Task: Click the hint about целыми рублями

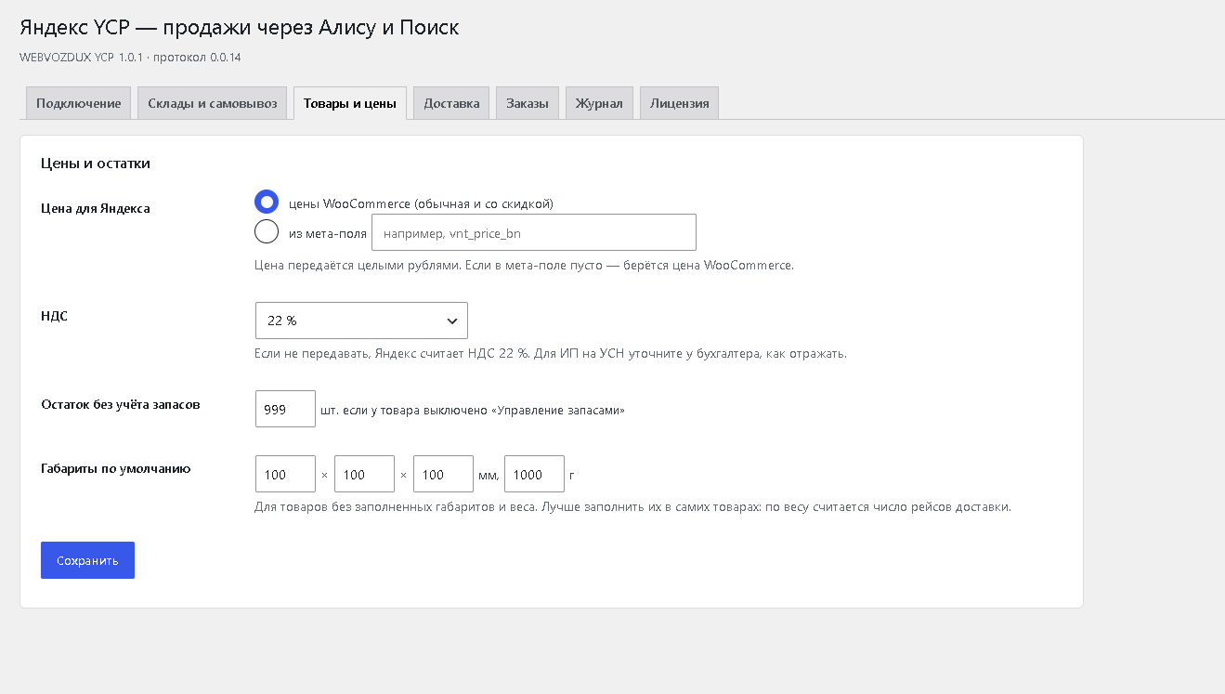Action: pyautogui.click(x=524, y=265)
